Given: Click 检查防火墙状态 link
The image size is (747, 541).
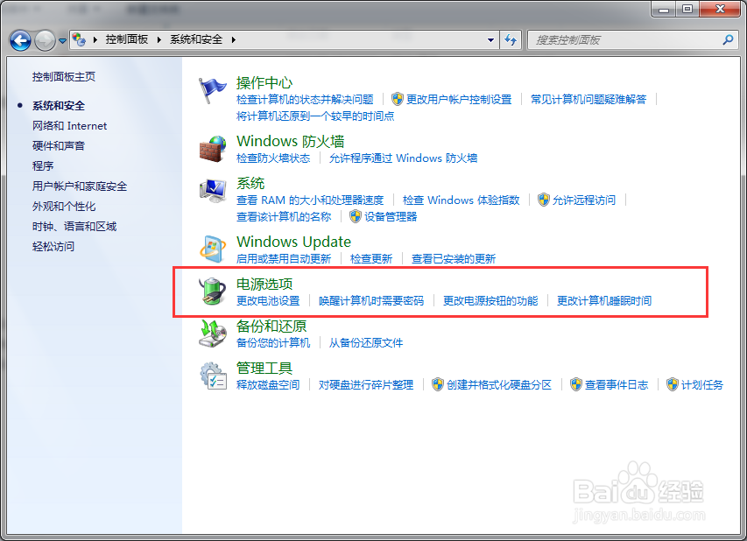Looking at the screenshot, I should (x=273, y=158).
